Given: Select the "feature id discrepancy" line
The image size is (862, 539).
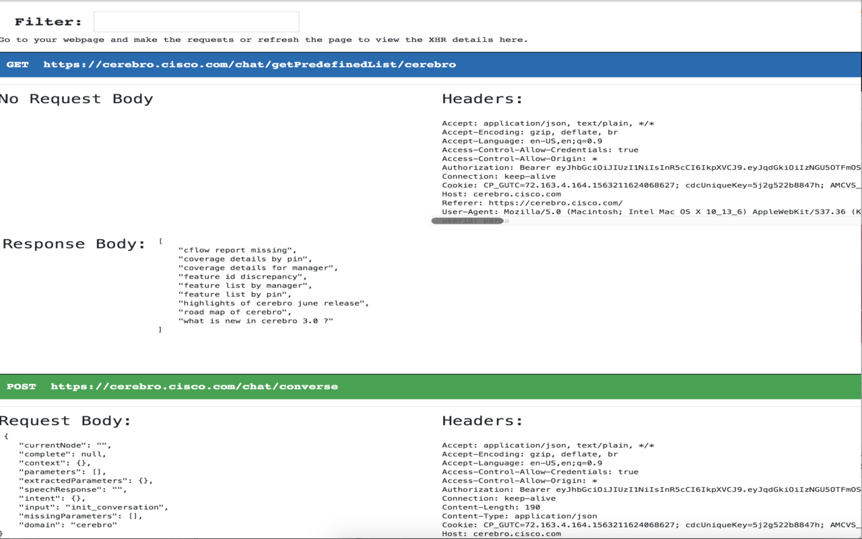Looking at the screenshot, I should point(242,276).
